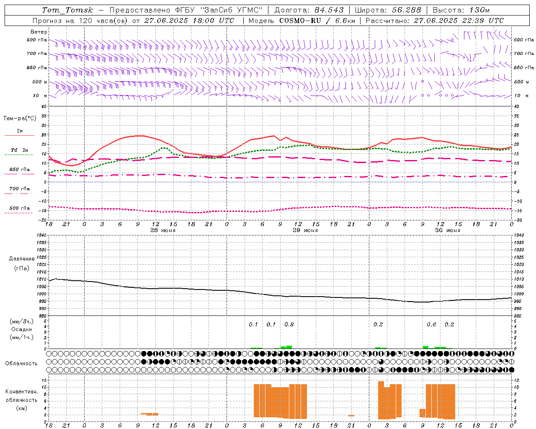The width and height of the screenshot is (536, 429).
Task: Click the (гПа) unit label under Давление
Action: click(22, 269)
